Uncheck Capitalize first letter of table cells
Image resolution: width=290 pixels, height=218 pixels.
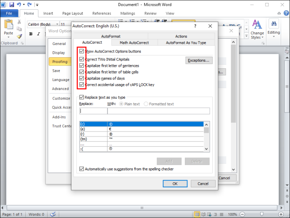coord(82,72)
